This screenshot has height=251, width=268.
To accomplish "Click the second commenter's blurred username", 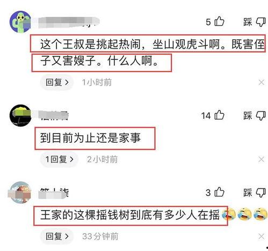I will [54, 115].
